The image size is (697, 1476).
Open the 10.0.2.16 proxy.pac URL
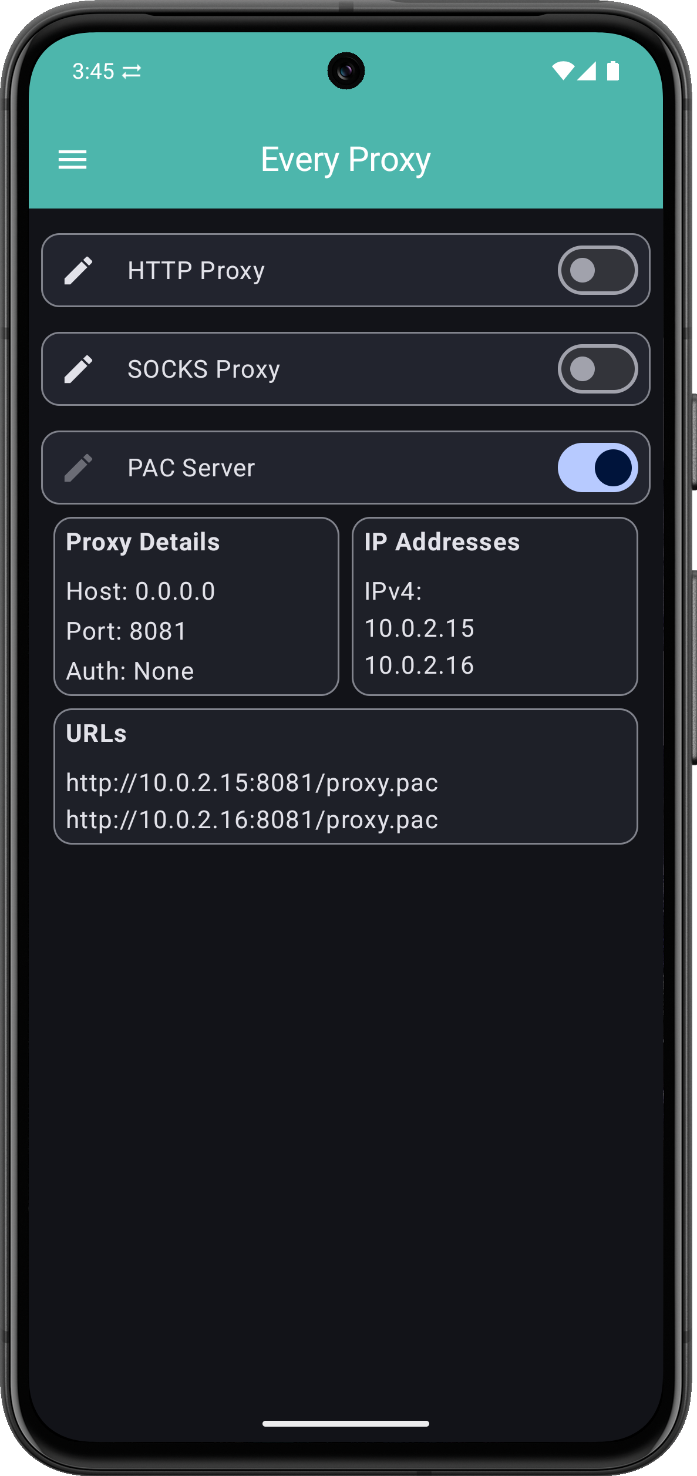252,820
